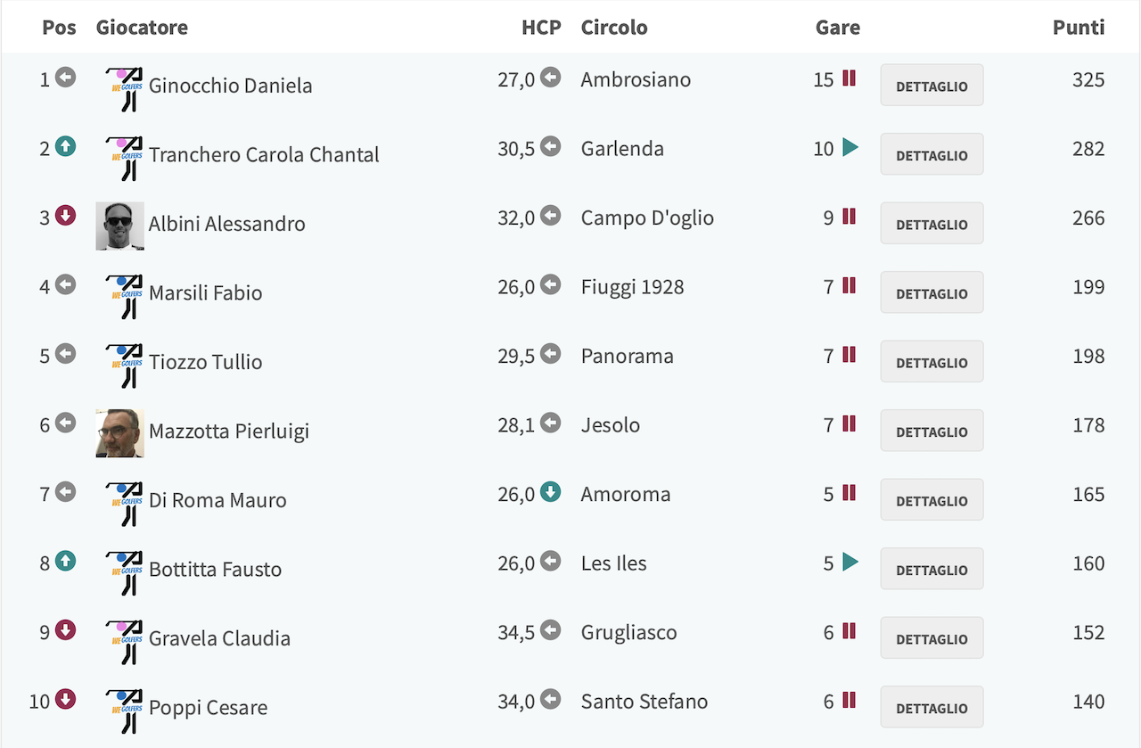Click player name Di Roma Mauro
This screenshot has height=748, width=1141.
[218, 500]
